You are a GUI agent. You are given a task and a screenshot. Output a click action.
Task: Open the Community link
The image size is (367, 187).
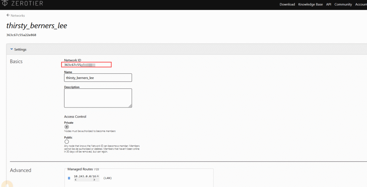pos(343,4)
